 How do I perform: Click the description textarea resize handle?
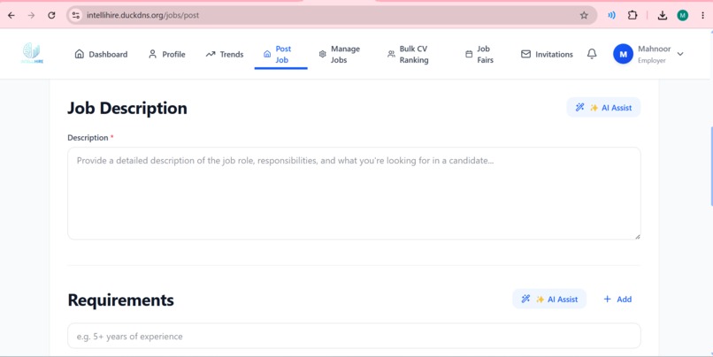point(637,236)
